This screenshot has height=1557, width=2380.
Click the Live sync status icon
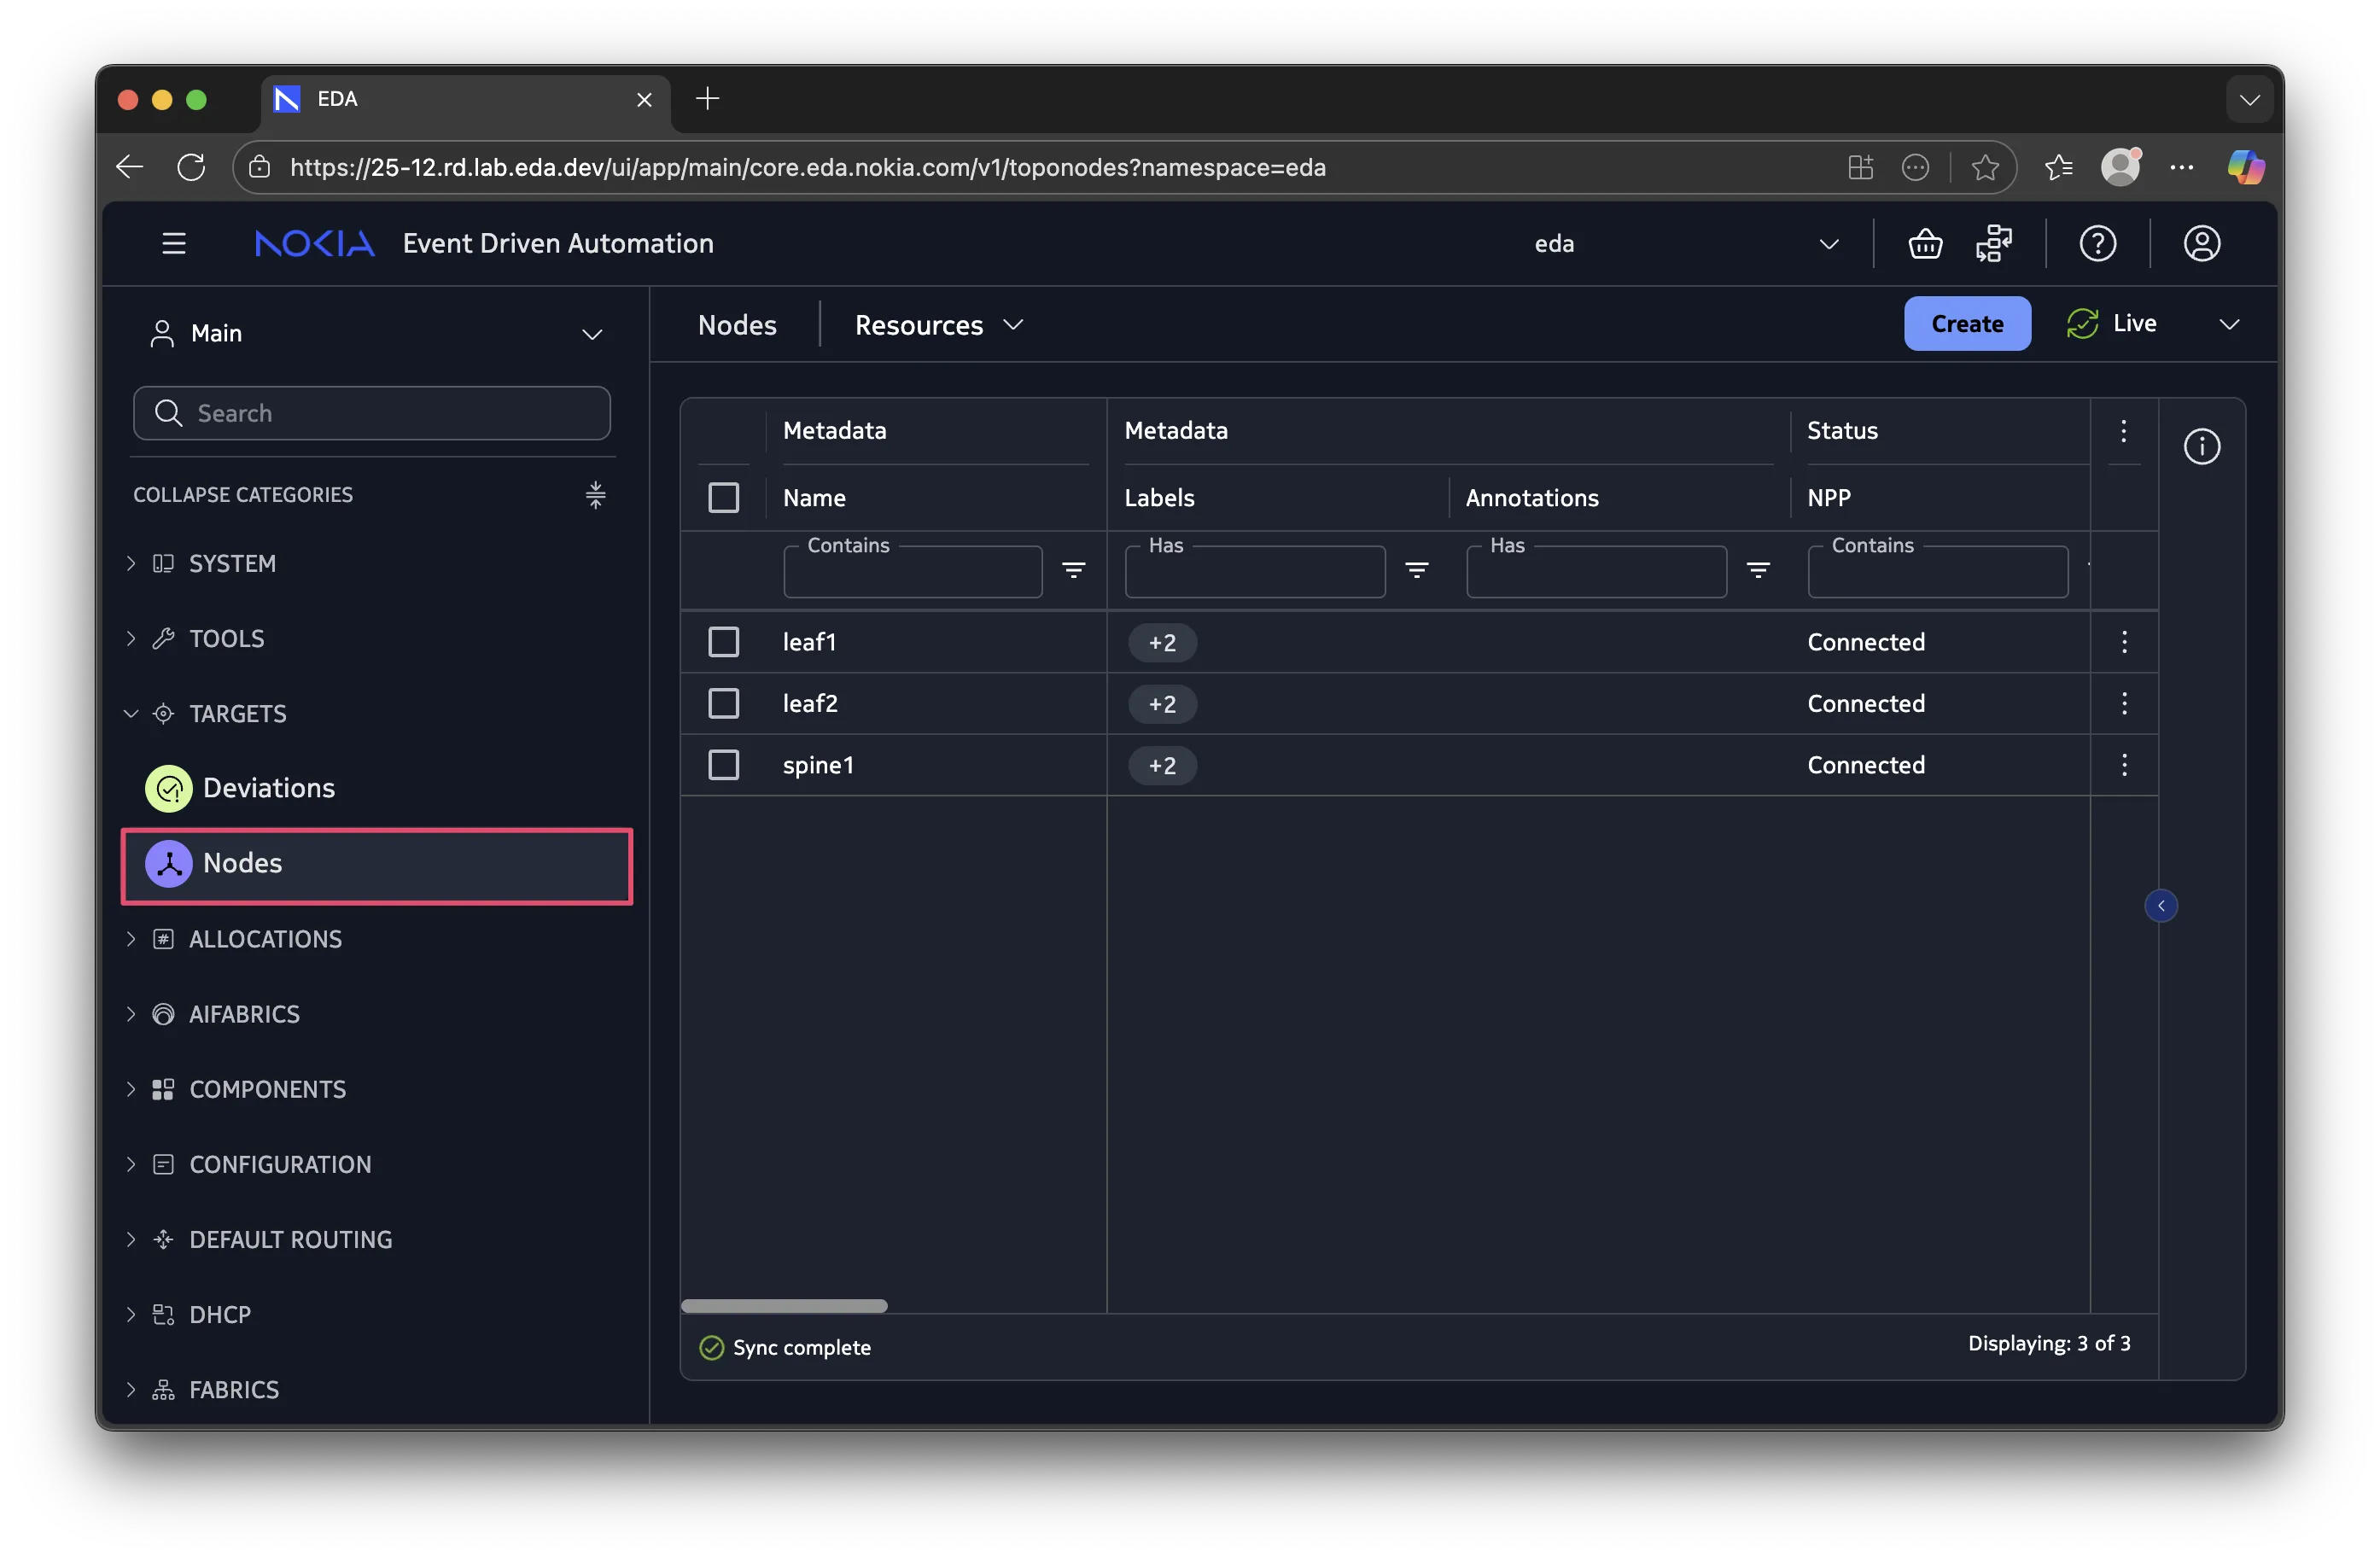click(x=2082, y=323)
